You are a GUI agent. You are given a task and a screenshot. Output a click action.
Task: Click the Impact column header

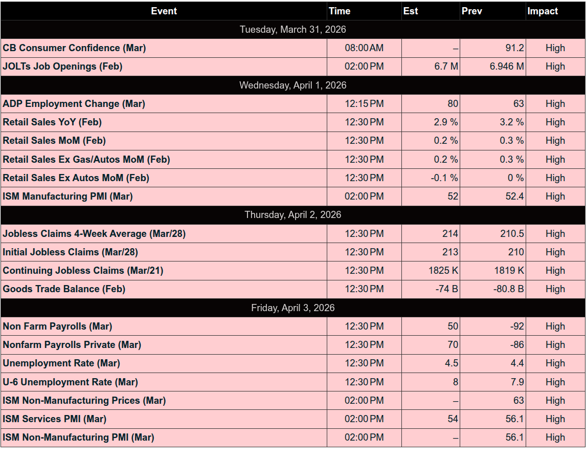[x=543, y=11]
